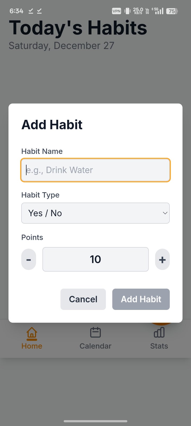Tap the VPN status bar icon
The width and height of the screenshot is (191, 426).
click(x=116, y=11)
